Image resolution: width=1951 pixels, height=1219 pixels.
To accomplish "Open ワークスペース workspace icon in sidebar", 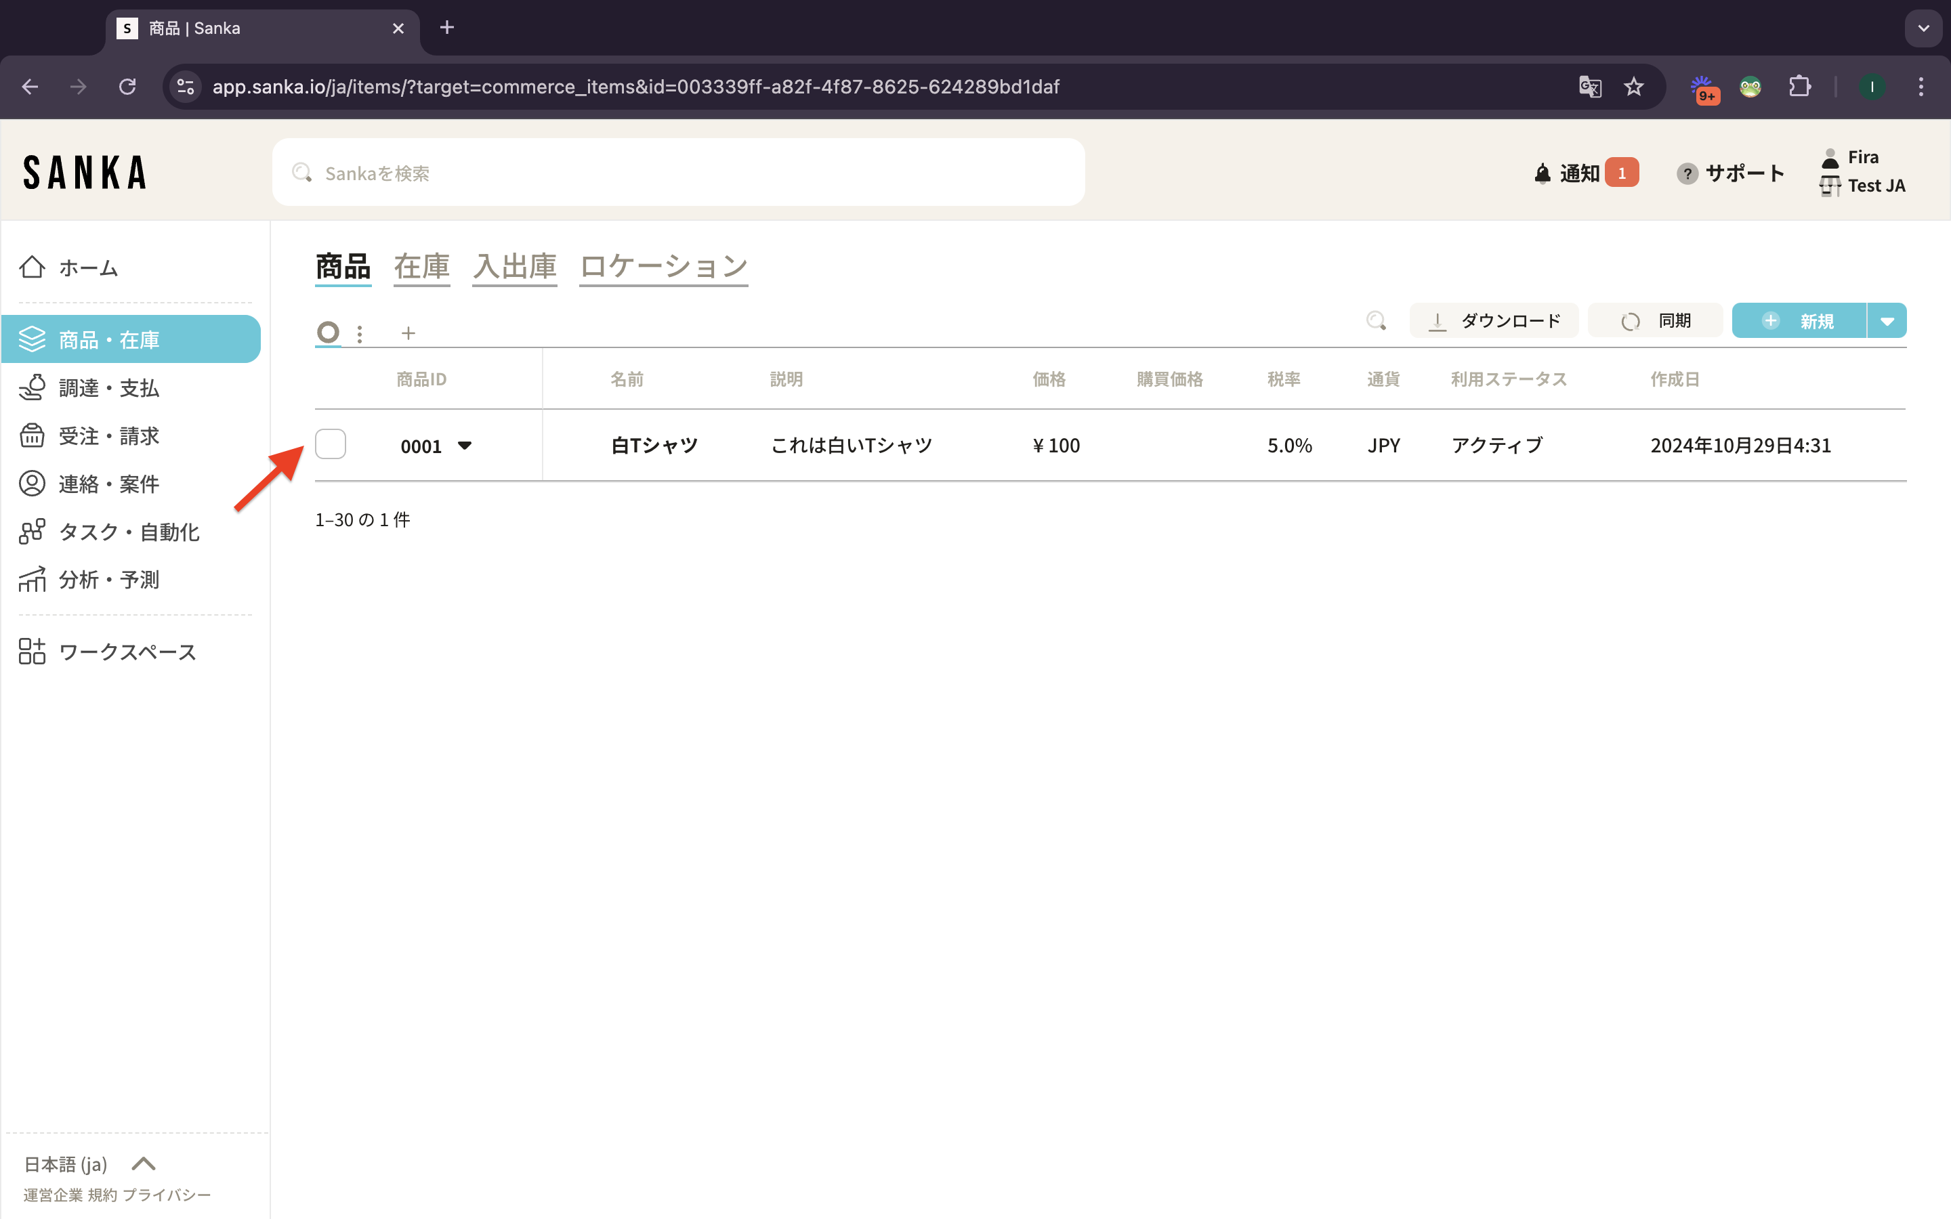I will click(x=33, y=651).
